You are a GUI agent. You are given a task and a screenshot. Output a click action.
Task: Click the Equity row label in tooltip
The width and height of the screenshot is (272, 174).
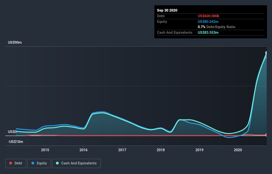coord(162,22)
